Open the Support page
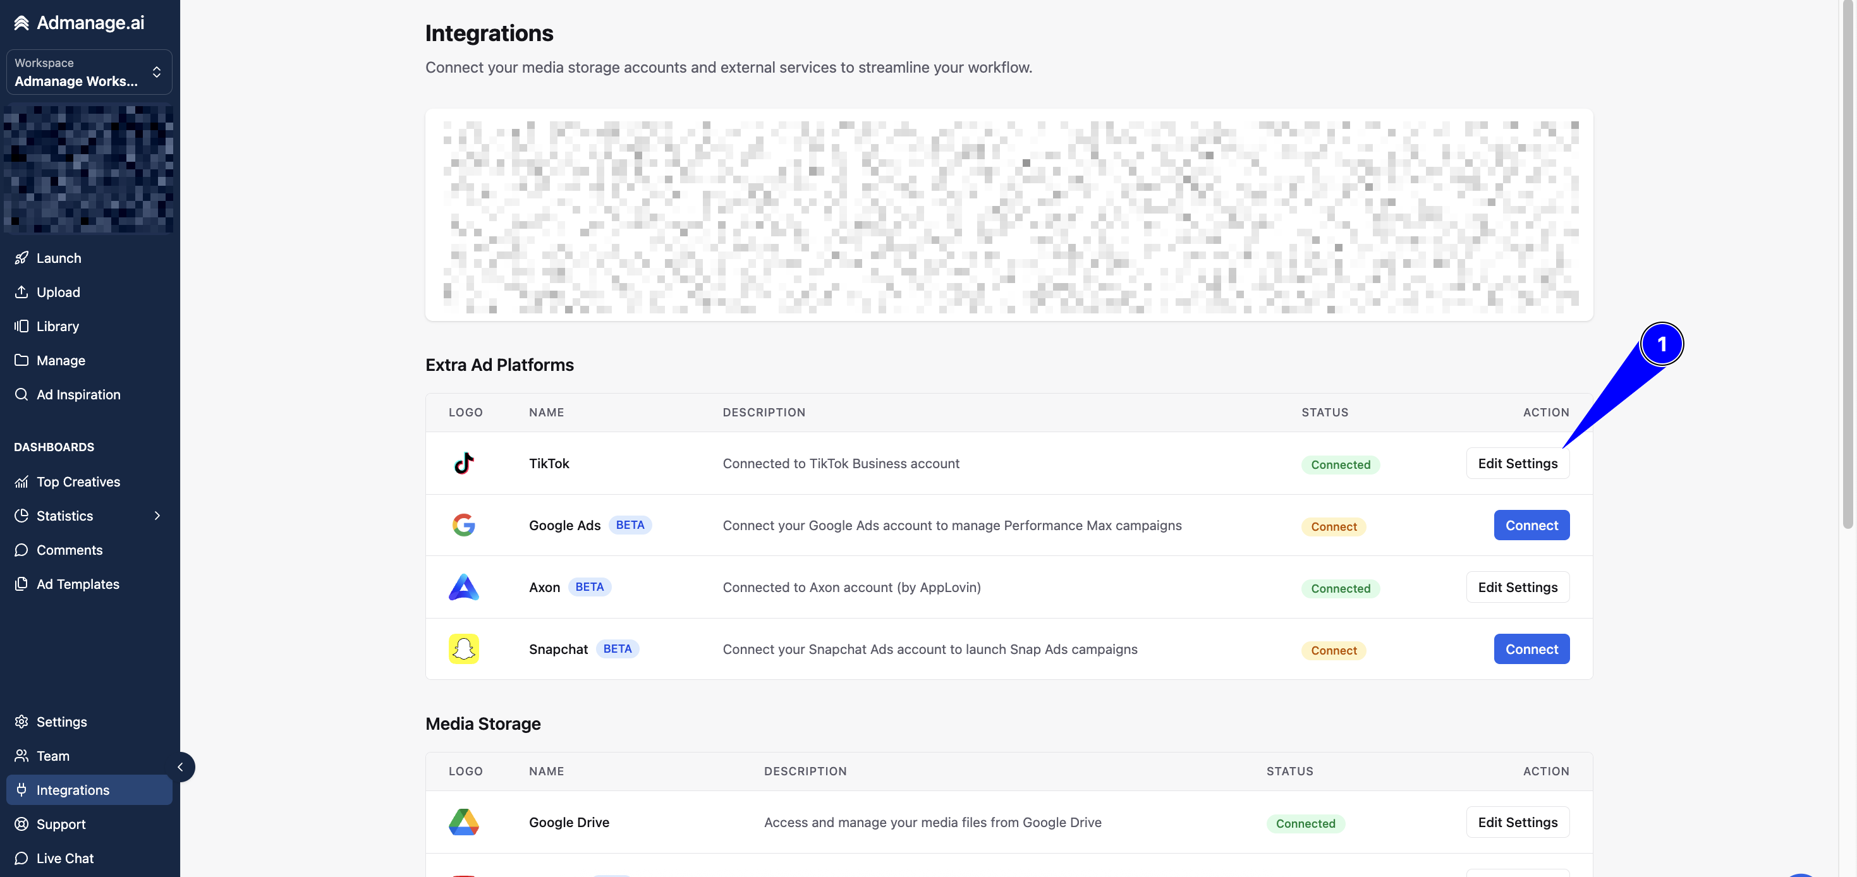 [x=89, y=824]
